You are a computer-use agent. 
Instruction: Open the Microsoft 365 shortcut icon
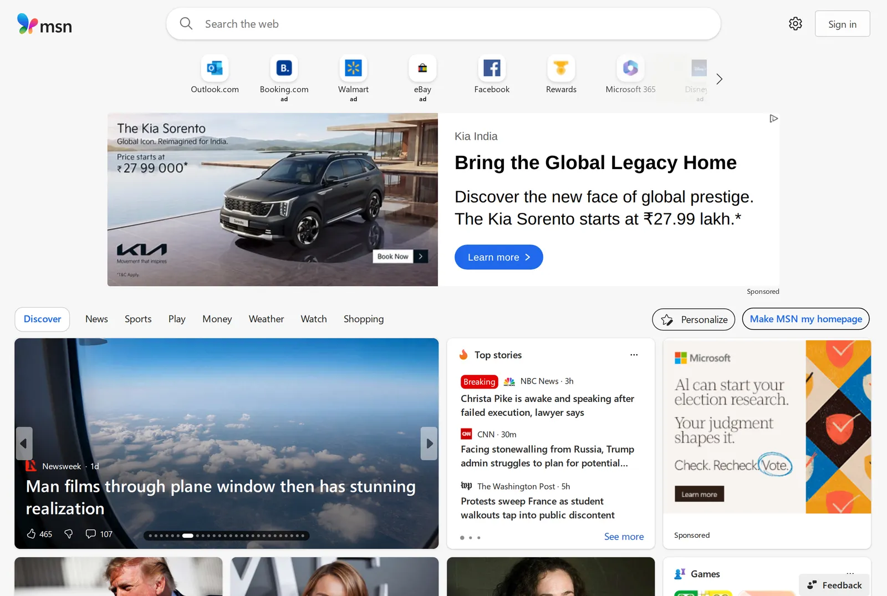tap(630, 68)
